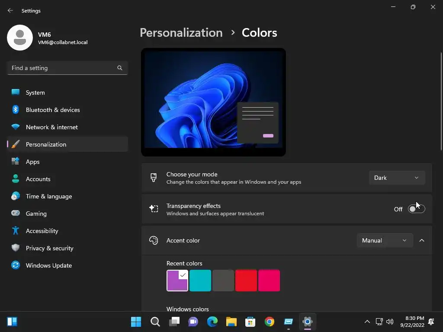Pick the gray recent color swatch
Viewport: 443px width, 332px height.
click(223, 280)
